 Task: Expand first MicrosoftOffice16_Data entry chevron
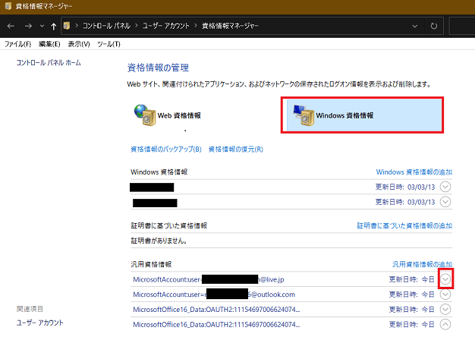tap(445, 310)
